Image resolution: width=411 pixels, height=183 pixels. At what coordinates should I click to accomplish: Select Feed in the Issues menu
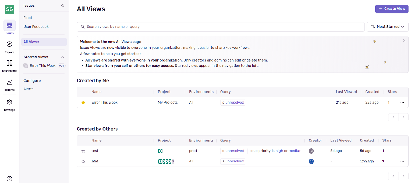click(28, 18)
